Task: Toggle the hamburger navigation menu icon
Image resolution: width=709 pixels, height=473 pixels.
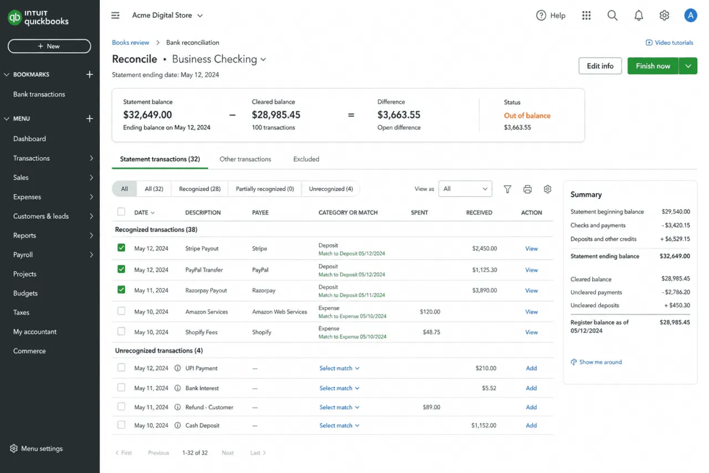Action: 115,16
